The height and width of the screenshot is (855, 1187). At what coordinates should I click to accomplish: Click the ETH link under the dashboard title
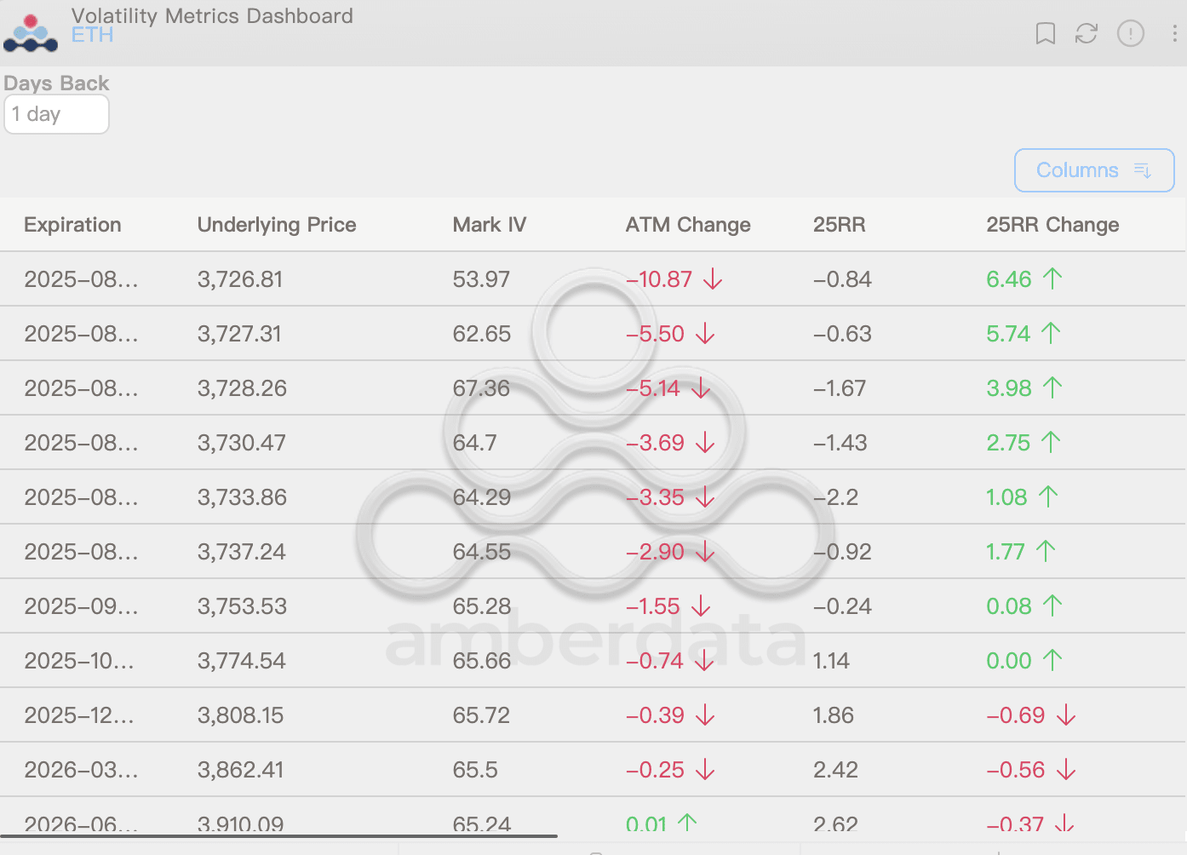click(92, 35)
